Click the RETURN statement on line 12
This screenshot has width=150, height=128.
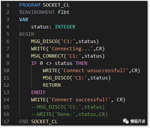52,85
